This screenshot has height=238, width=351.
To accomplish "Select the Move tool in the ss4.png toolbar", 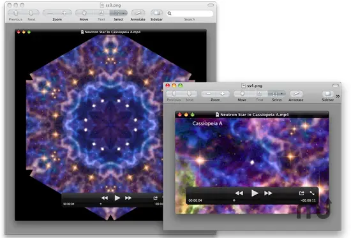I will pyautogui.click(x=242, y=94).
